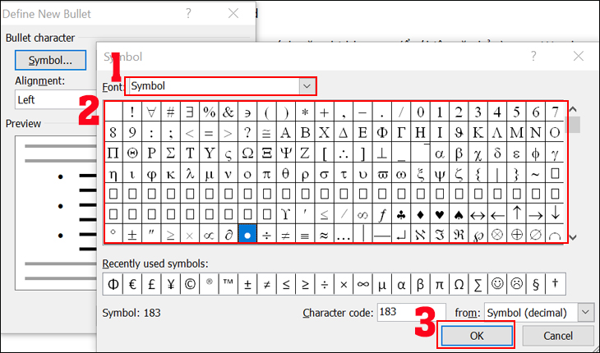Viewport: 600px width, 353px height.
Task: Click the symbol grid scrollbar up arrow
Action: pyautogui.click(x=572, y=109)
